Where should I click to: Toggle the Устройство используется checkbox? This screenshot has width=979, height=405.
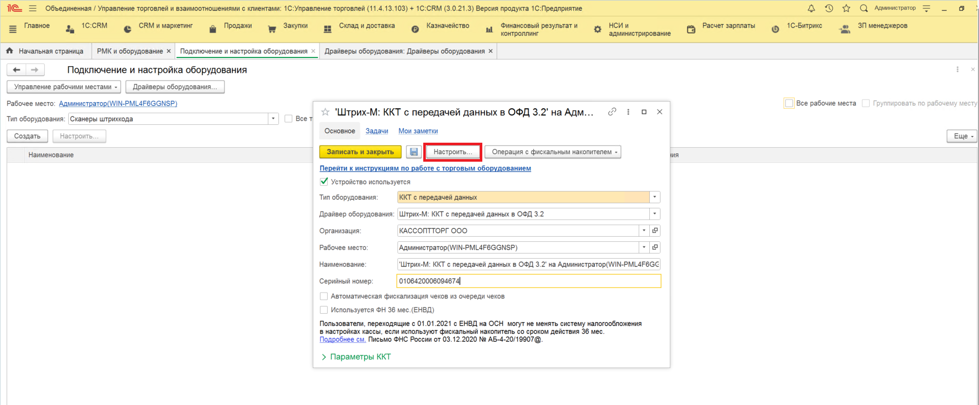click(x=324, y=182)
